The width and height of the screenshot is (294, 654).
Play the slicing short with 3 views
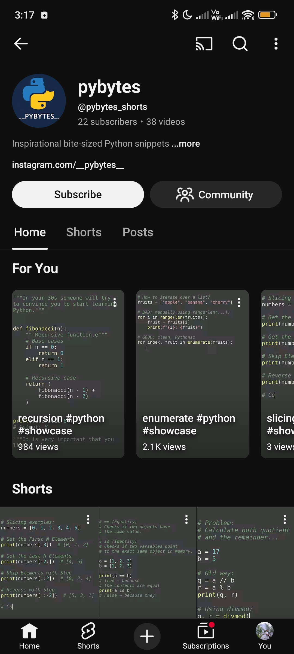[x=277, y=374]
